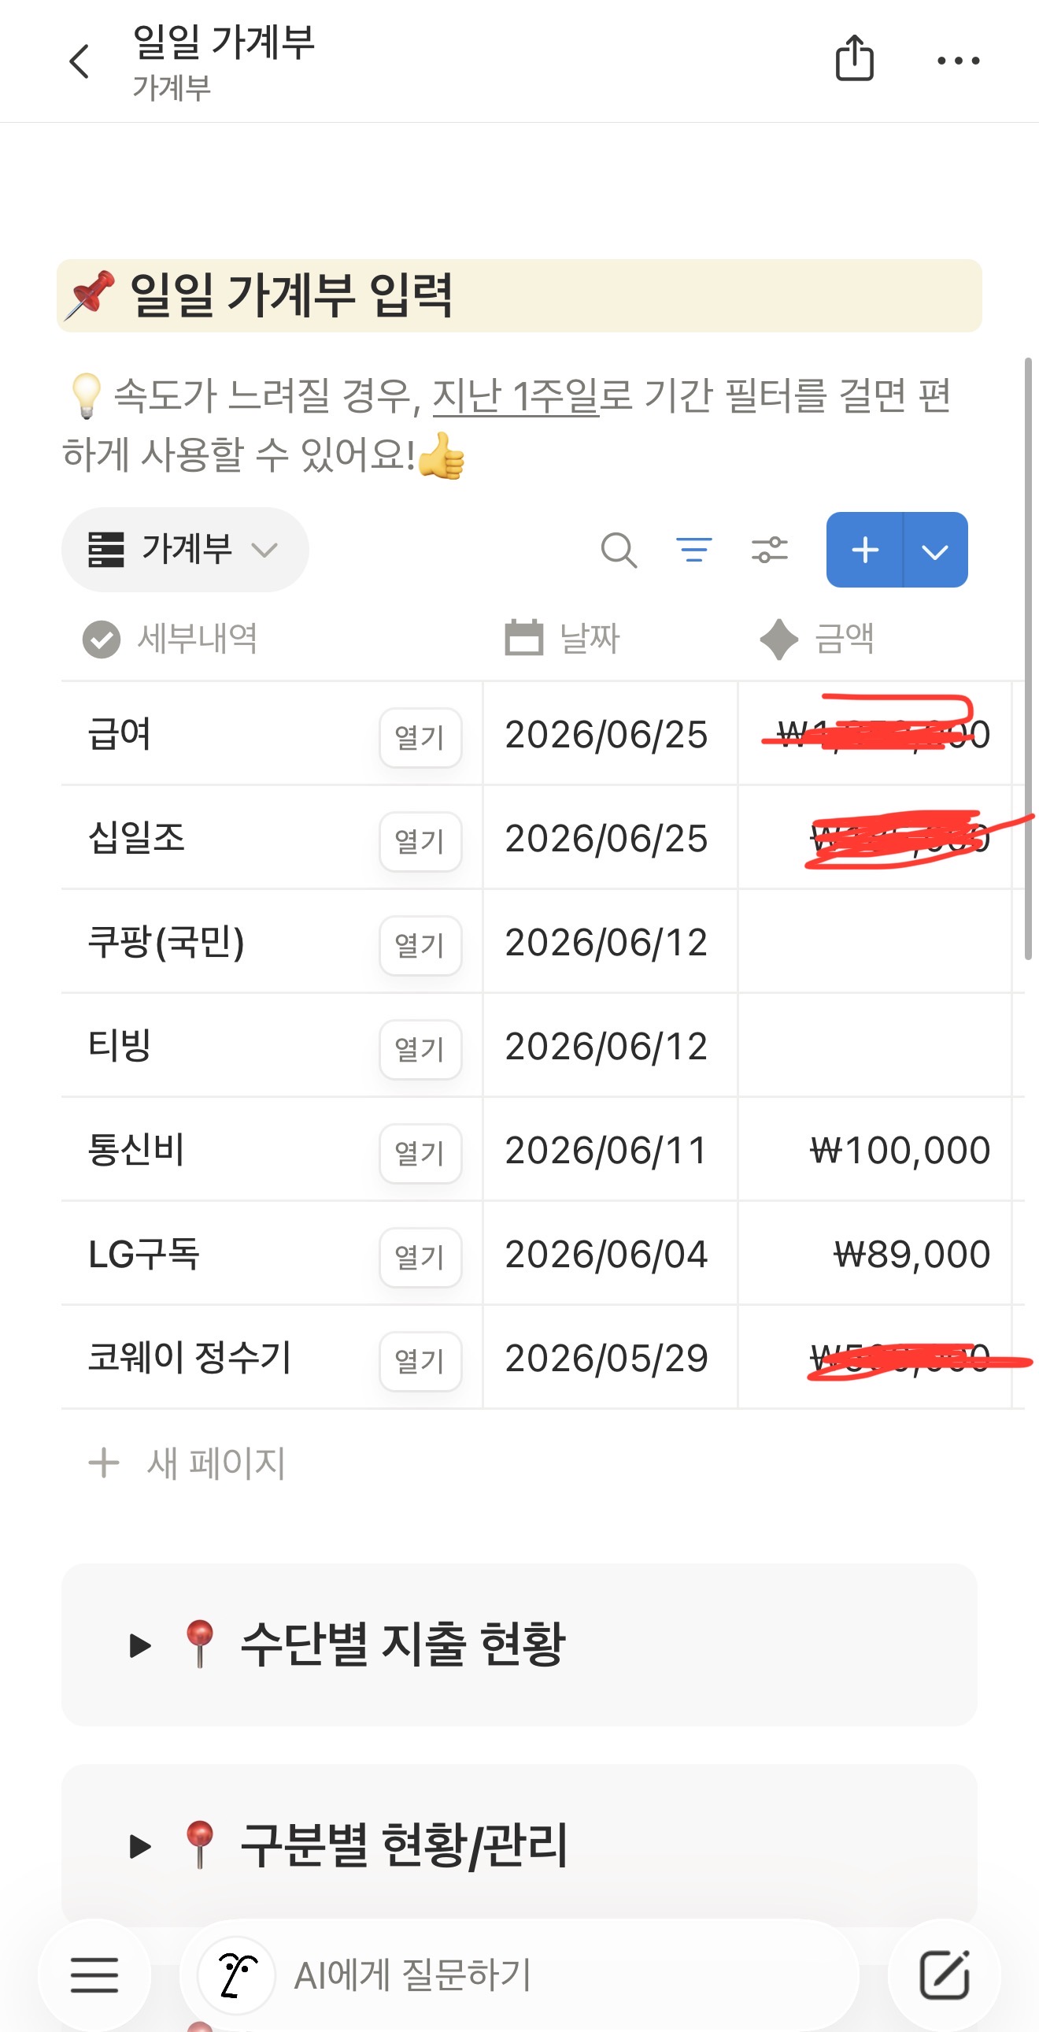1039x2032 pixels.
Task: Select the 금액 column header
Action: coord(818,638)
